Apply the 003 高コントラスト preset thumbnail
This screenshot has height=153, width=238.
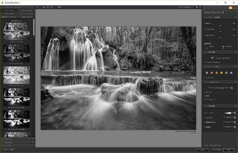pyautogui.click(x=17, y=97)
